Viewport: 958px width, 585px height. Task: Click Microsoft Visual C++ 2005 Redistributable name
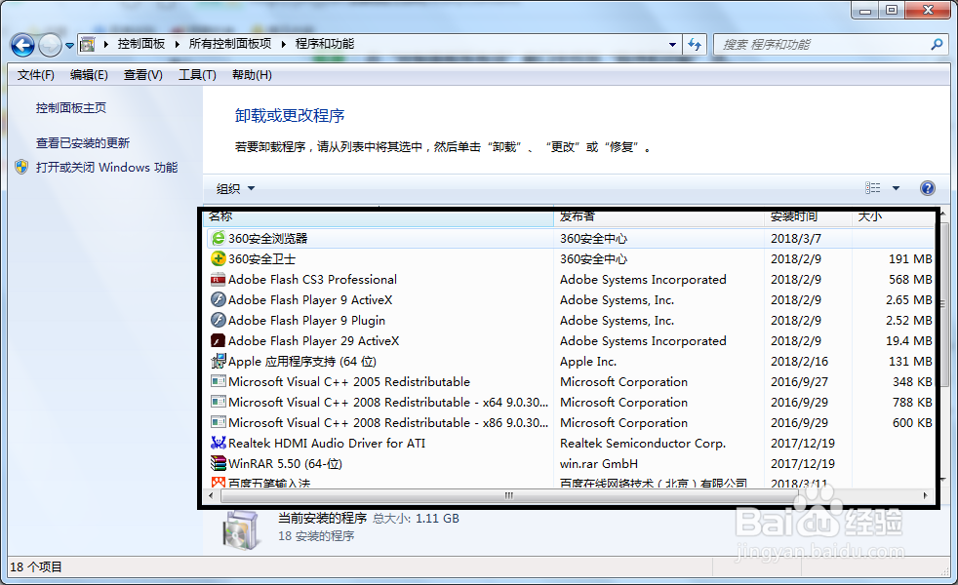[349, 381]
